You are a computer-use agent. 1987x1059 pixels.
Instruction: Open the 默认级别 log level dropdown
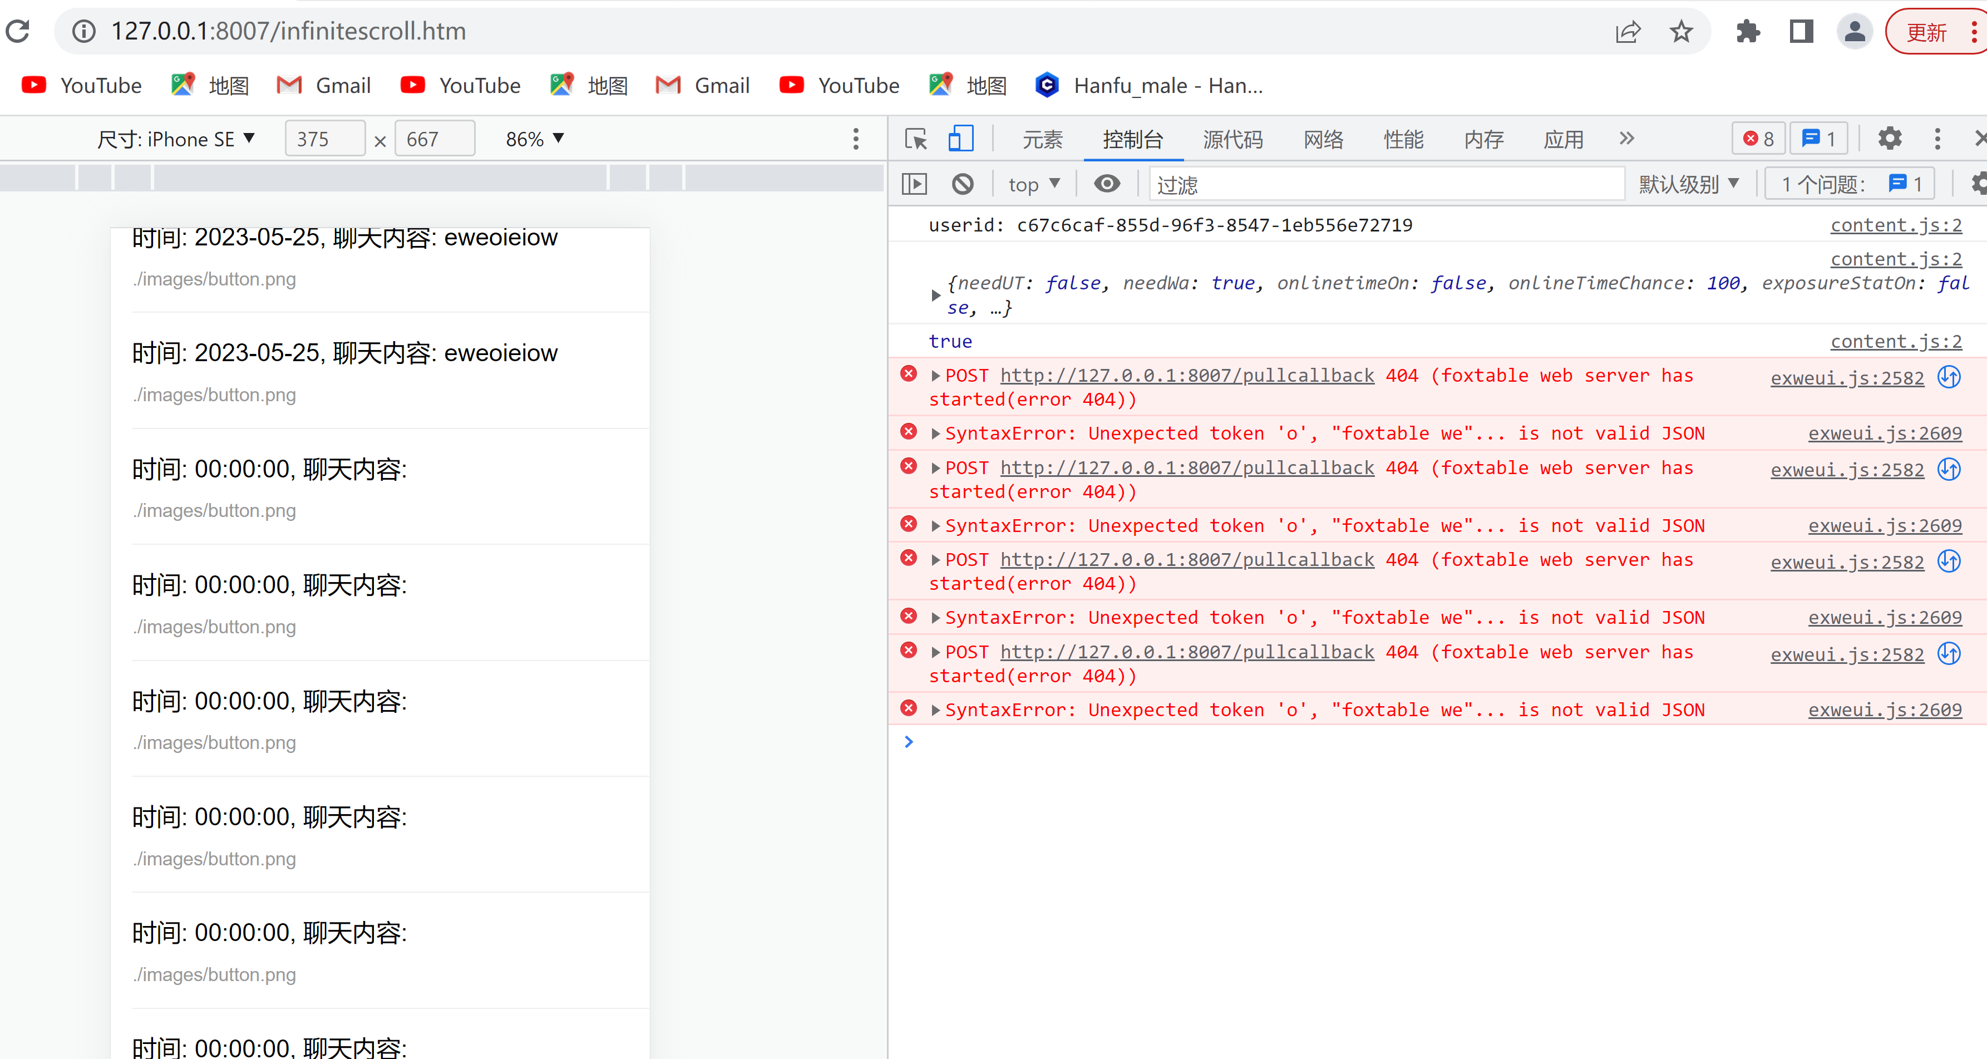pos(1689,184)
